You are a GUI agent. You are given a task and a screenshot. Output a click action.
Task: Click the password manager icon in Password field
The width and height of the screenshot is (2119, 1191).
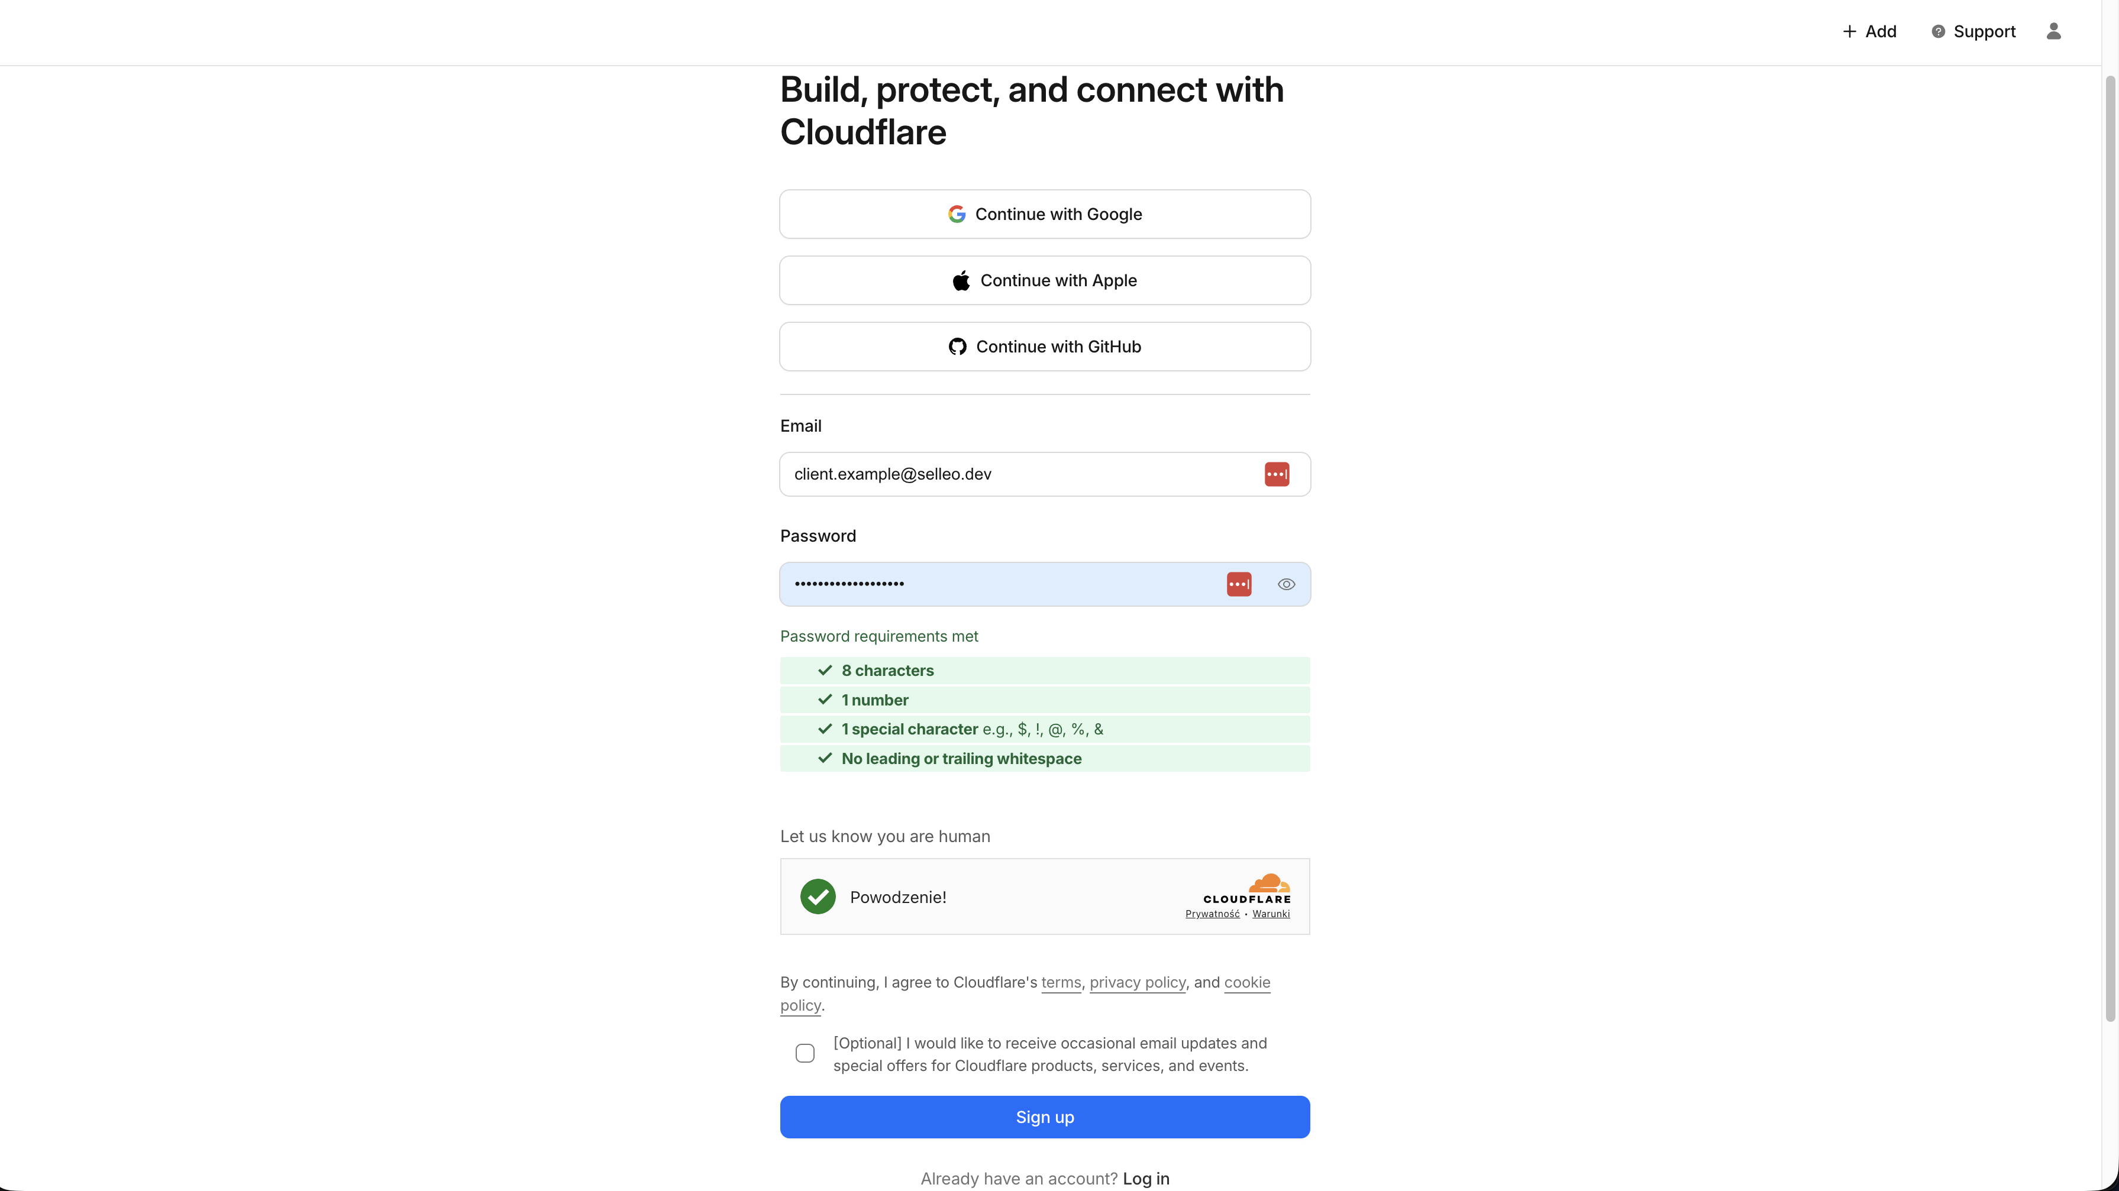(1239, 584)
